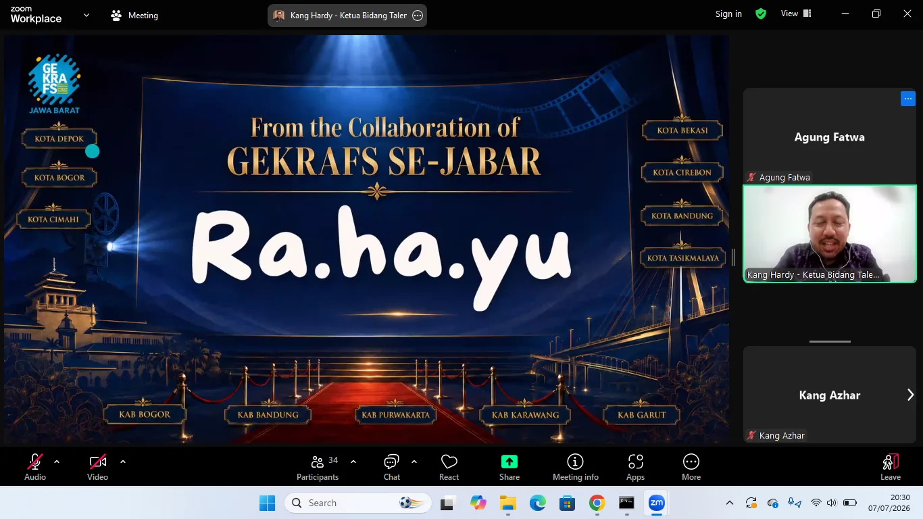Click the green encryption shield icon
The width and height of the screenshot is (923, 519).
pyautogui.click(x=761, y=14)
